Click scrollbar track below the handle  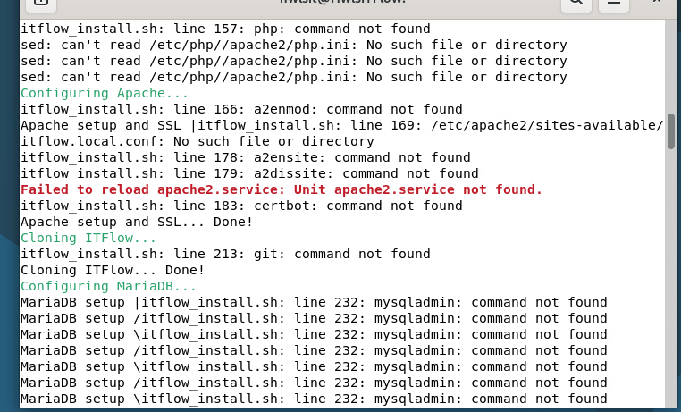pyautogui.click(x=671, y=278)
